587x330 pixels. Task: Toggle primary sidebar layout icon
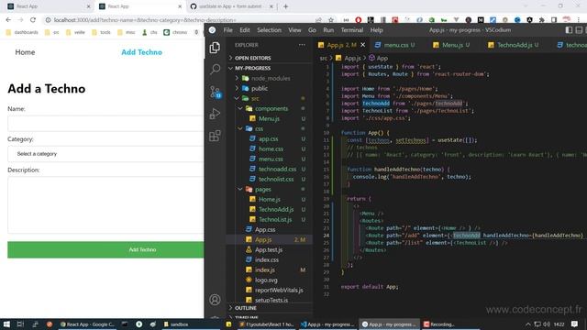point(569,30)
